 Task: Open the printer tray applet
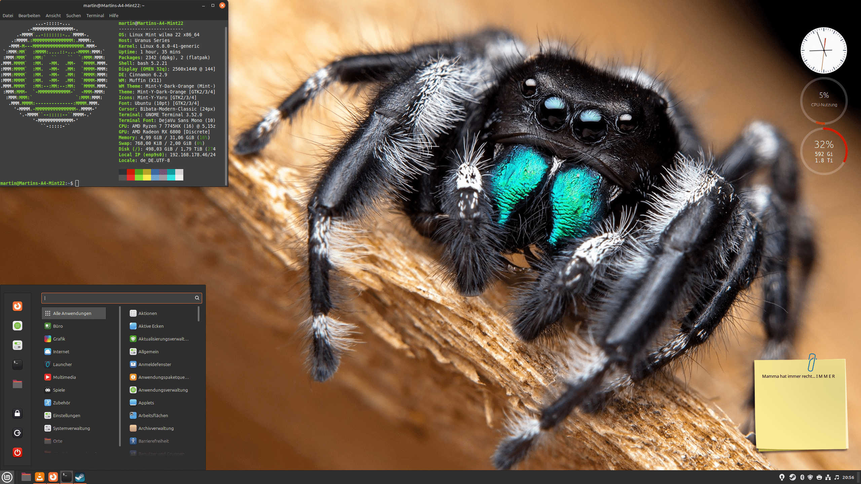click(x=819, y=477)
